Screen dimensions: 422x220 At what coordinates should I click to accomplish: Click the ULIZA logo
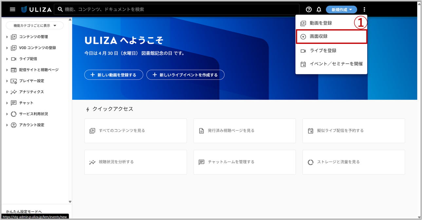click(36, 9)
